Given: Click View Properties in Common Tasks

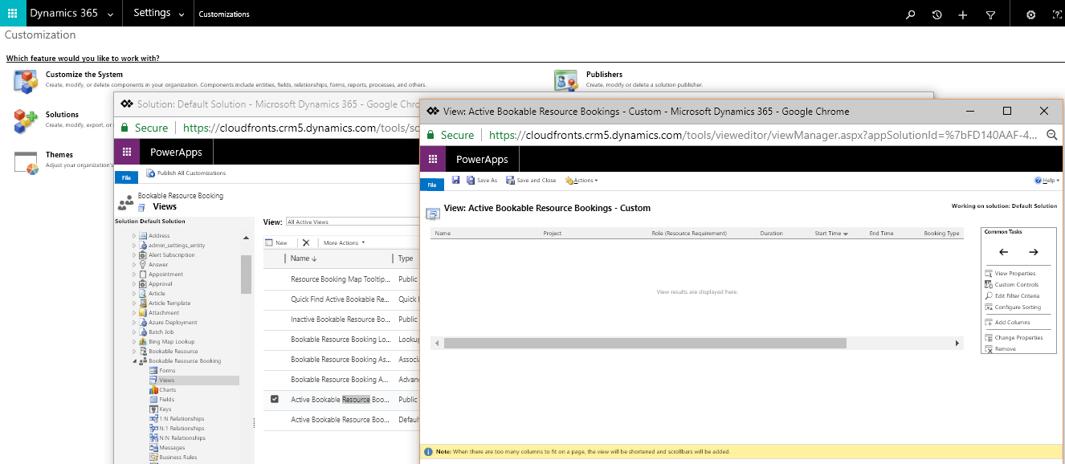Looking at the screenshot, I should [1010, 274].
